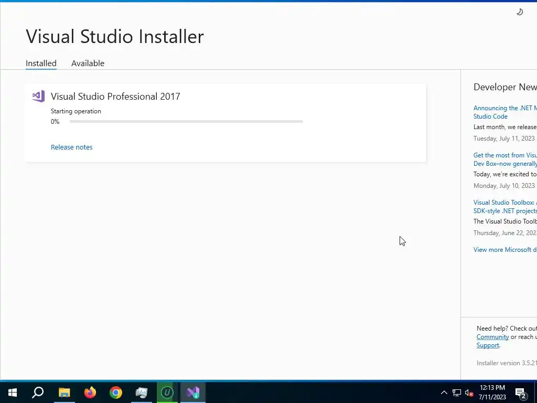This screenshot has height=403, width=537.
Task: Open the Action Center notifications icon
Action: [x=521, y=393]
